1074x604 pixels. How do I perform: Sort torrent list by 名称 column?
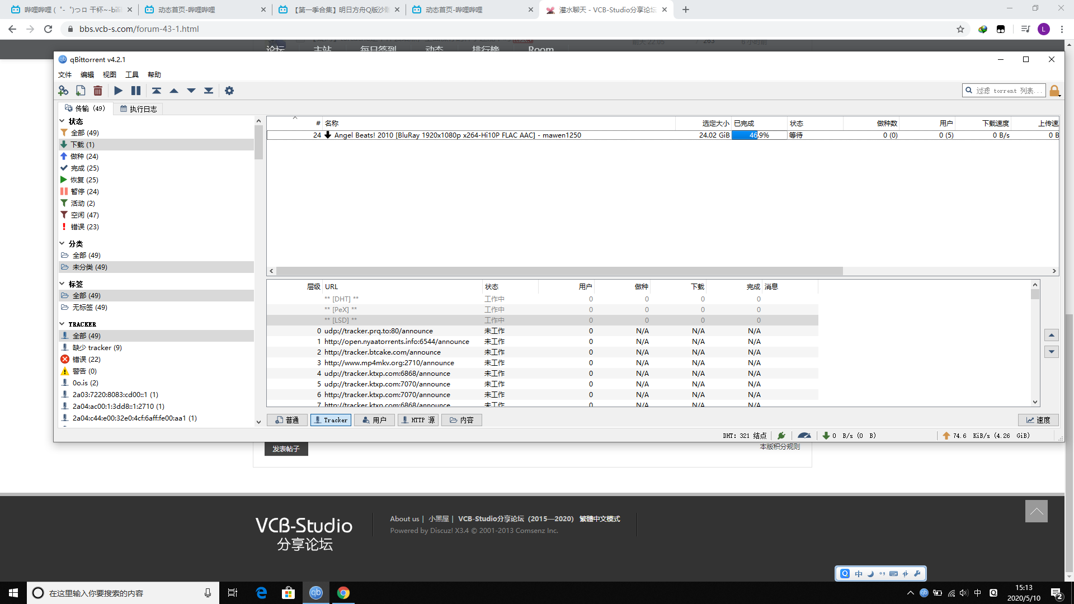pos(499,123)
